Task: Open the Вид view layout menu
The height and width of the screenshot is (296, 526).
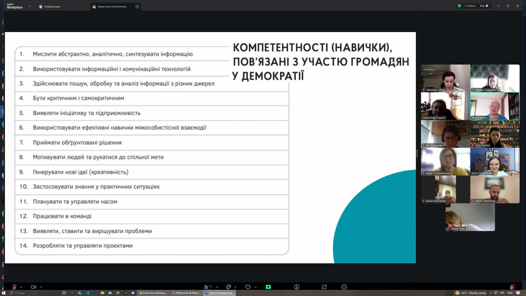Action: coord(484,6)
